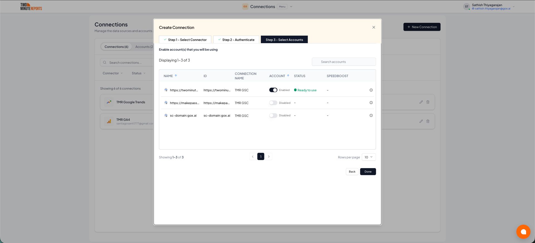Viewport: 535px width, 243px height.
Task: Click the Done button
Action: point(368,172)
